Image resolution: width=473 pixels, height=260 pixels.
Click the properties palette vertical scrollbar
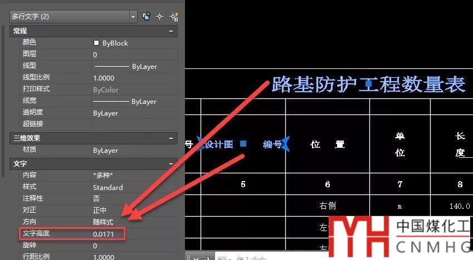3,101
